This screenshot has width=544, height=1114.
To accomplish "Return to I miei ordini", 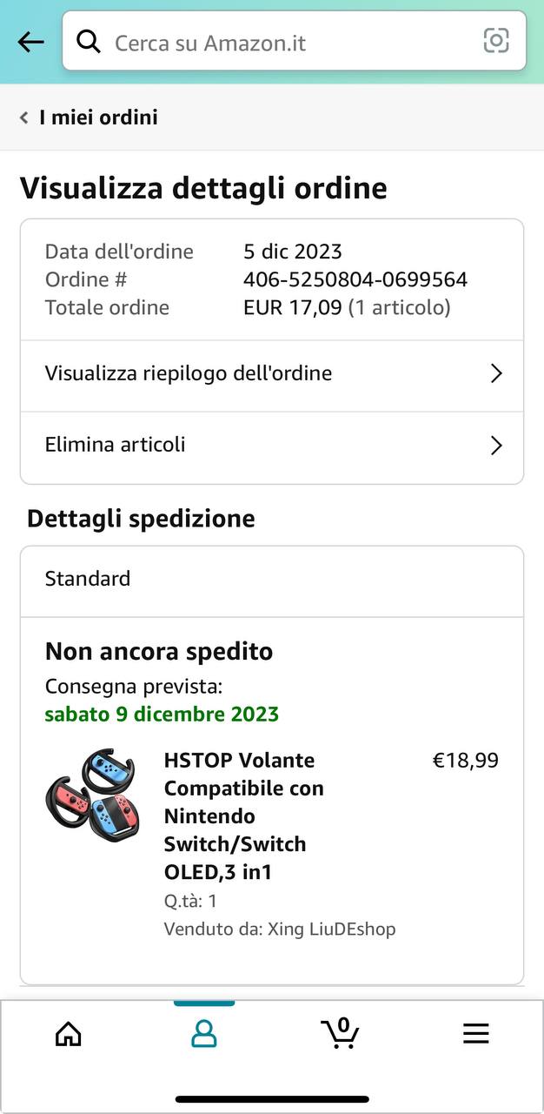I will pos(98,117).
